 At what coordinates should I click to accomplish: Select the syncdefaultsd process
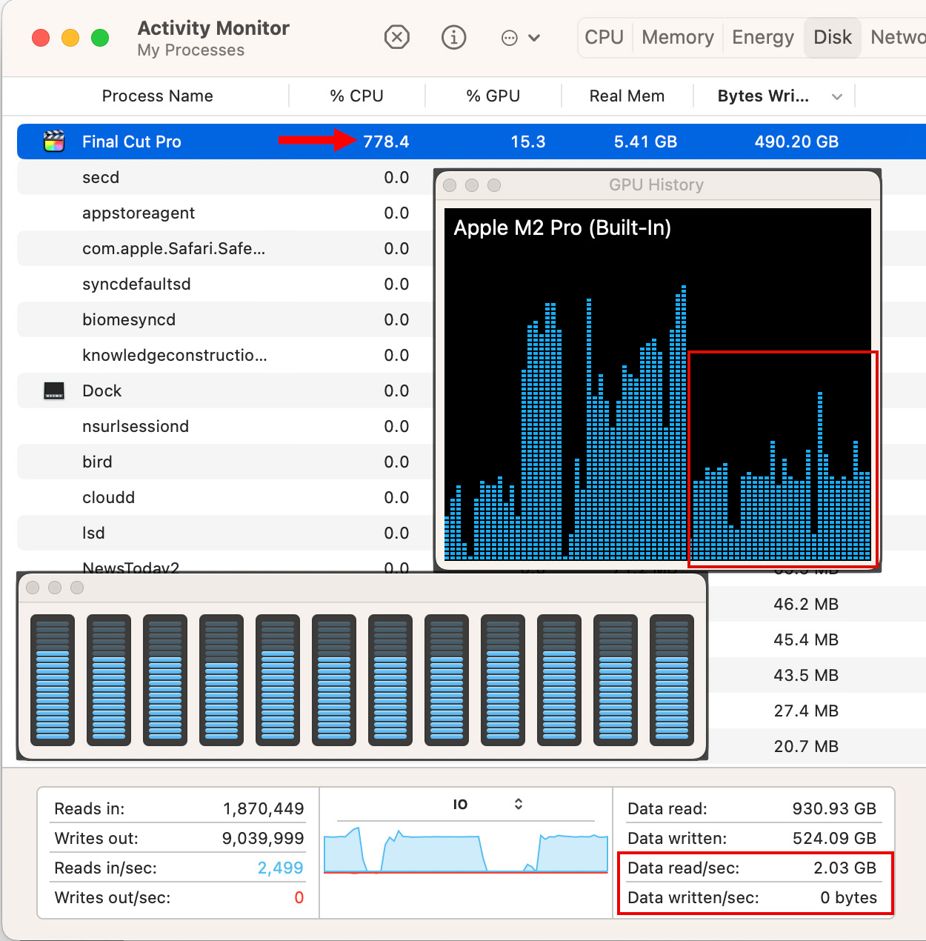(136, 284)
